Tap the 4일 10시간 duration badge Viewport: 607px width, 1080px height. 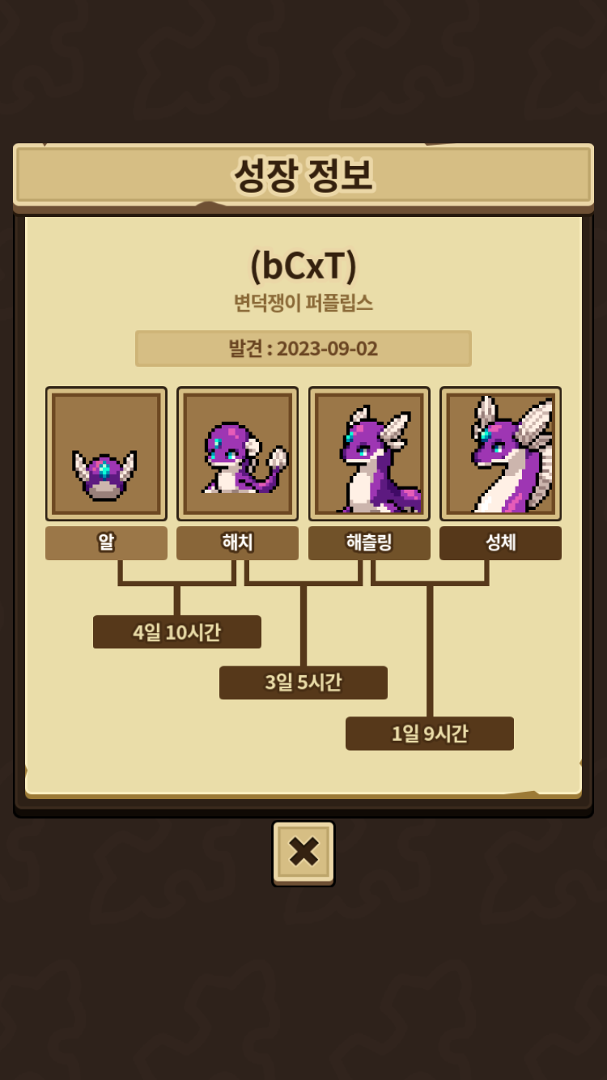click(177, 632)
